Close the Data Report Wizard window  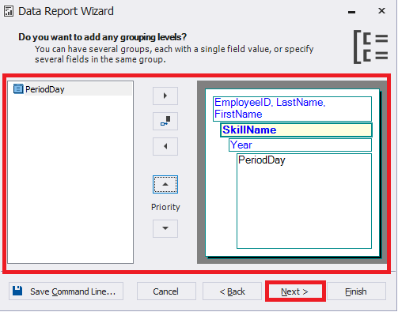(381, 11)
